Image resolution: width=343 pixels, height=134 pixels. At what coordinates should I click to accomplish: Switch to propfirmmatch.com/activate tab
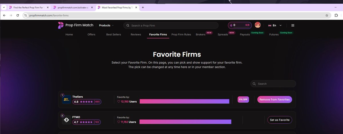[73, 7]
